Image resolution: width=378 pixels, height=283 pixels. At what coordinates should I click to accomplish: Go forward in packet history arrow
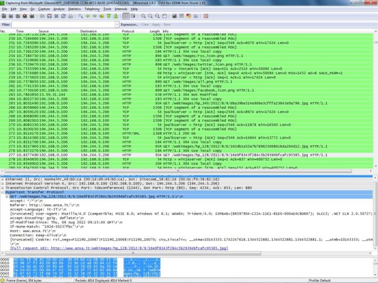[x=94, y=16]
